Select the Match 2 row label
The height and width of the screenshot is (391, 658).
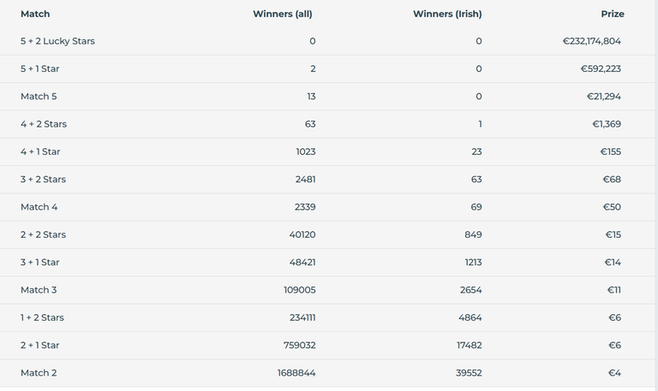39,373
